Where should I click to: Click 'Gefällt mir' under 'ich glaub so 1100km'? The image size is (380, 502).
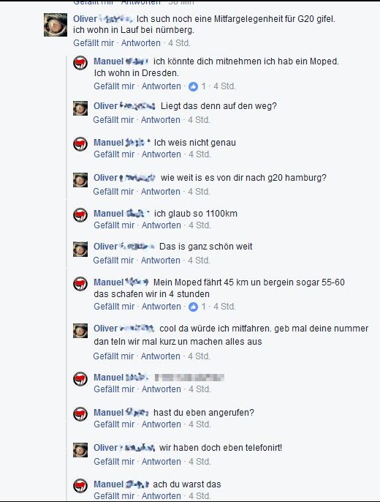point(114,225)
